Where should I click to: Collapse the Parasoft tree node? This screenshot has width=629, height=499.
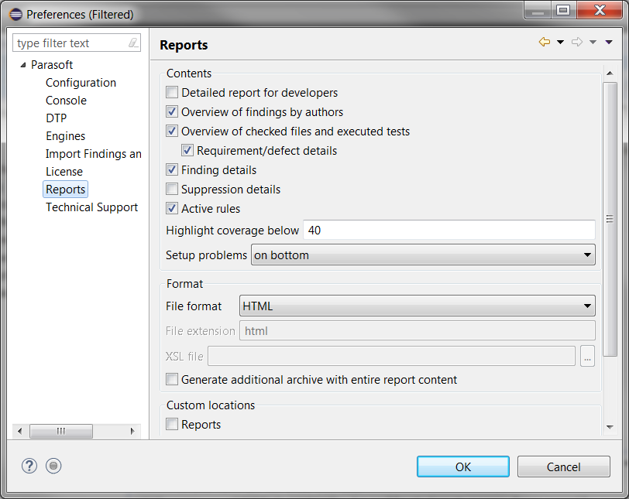[x=23, y=65]
